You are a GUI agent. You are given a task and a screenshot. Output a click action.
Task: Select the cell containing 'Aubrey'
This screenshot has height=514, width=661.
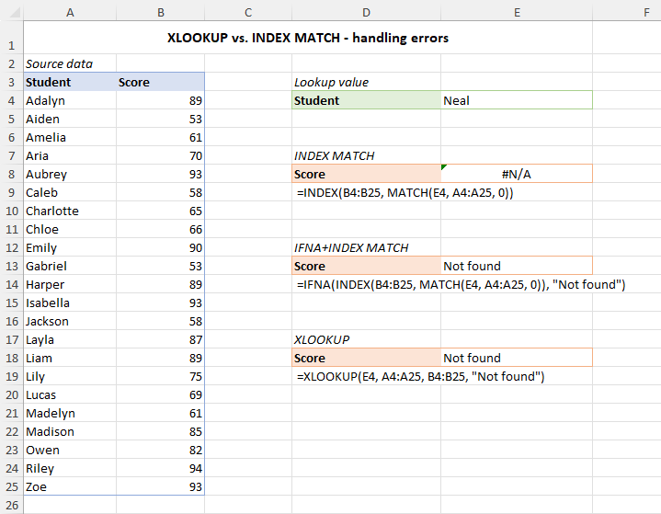tap(70, 174)
